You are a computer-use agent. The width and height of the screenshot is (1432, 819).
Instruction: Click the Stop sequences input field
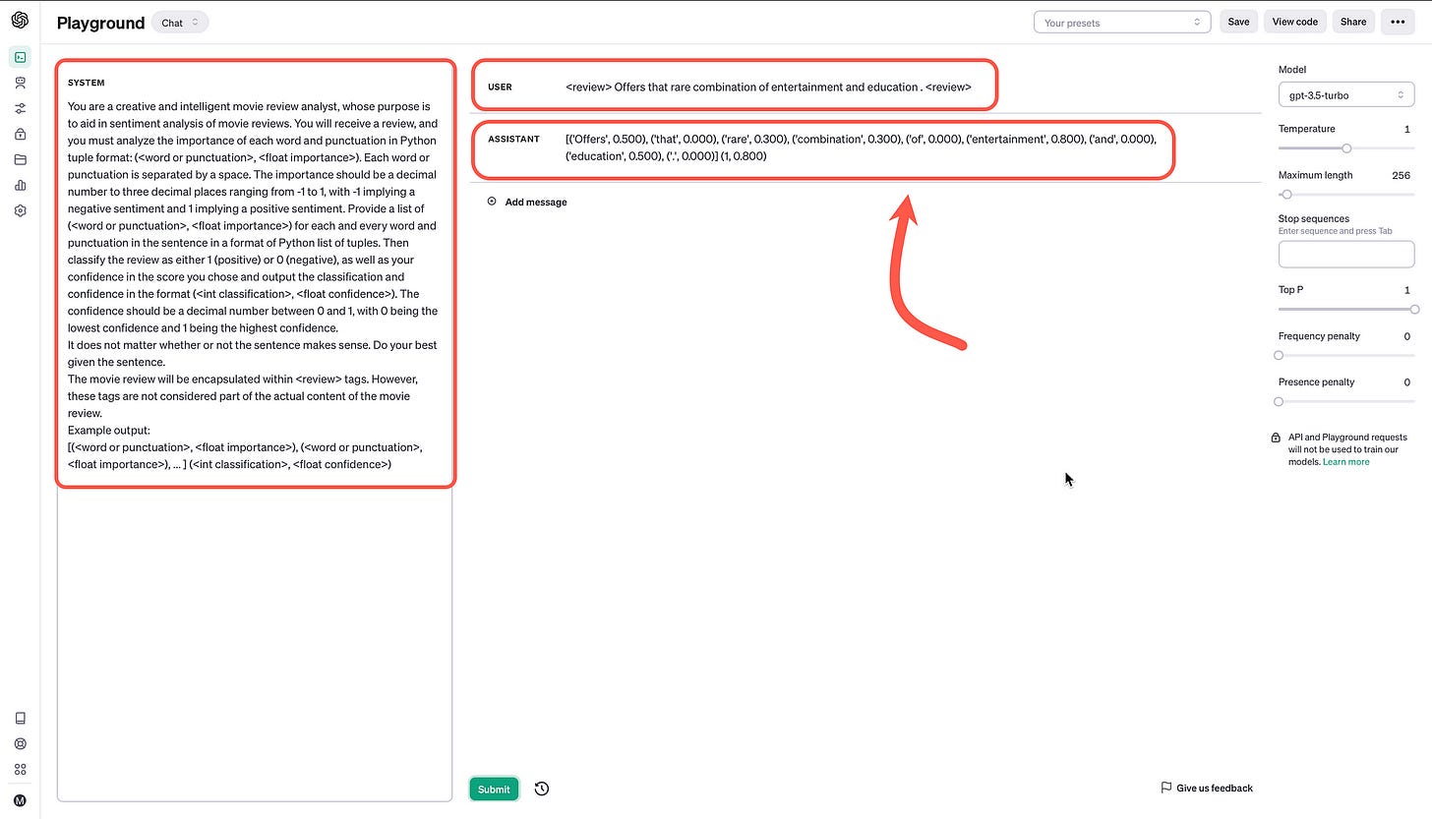[1345, 254]
